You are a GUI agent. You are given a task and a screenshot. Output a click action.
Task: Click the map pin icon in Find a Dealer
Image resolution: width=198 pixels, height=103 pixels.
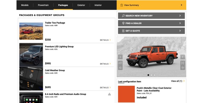coord(123,23)
